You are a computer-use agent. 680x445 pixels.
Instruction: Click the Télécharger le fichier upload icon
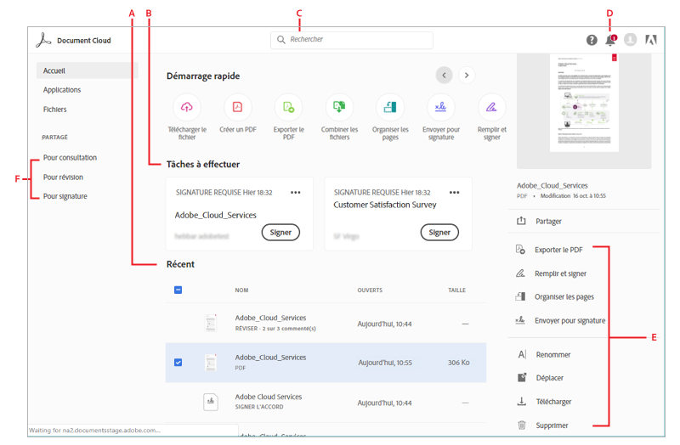[x=186, y=107]
